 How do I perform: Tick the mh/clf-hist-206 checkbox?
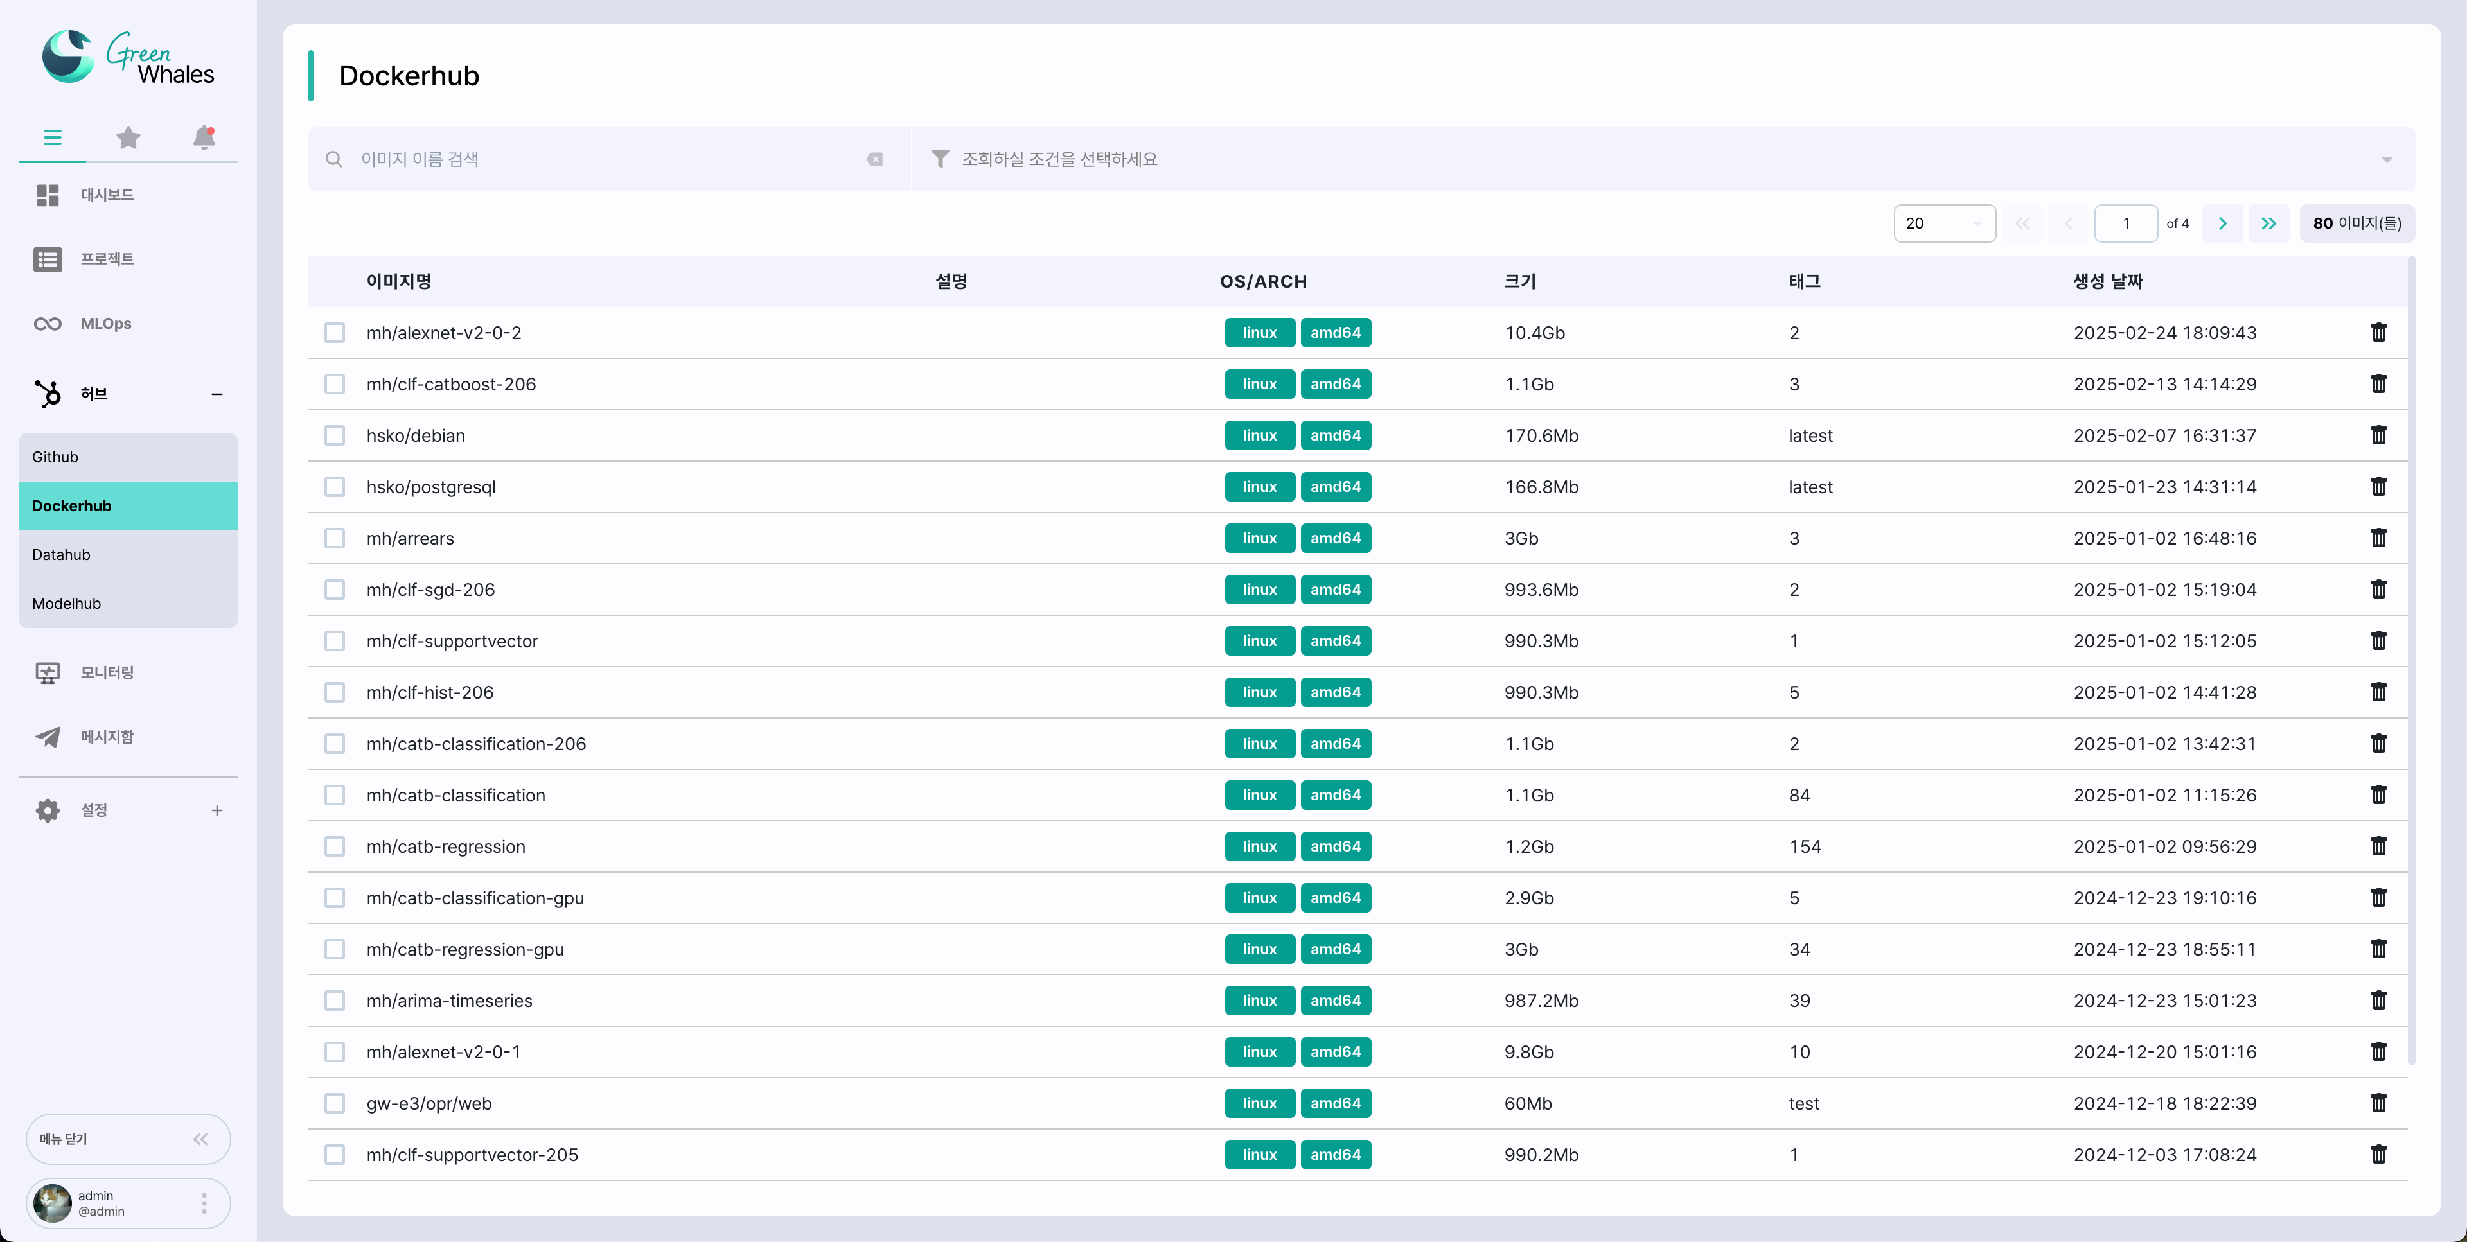[334, 692]
